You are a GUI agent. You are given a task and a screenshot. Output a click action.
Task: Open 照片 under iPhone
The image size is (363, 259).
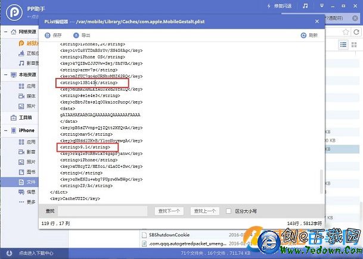(x=27, y=162)
